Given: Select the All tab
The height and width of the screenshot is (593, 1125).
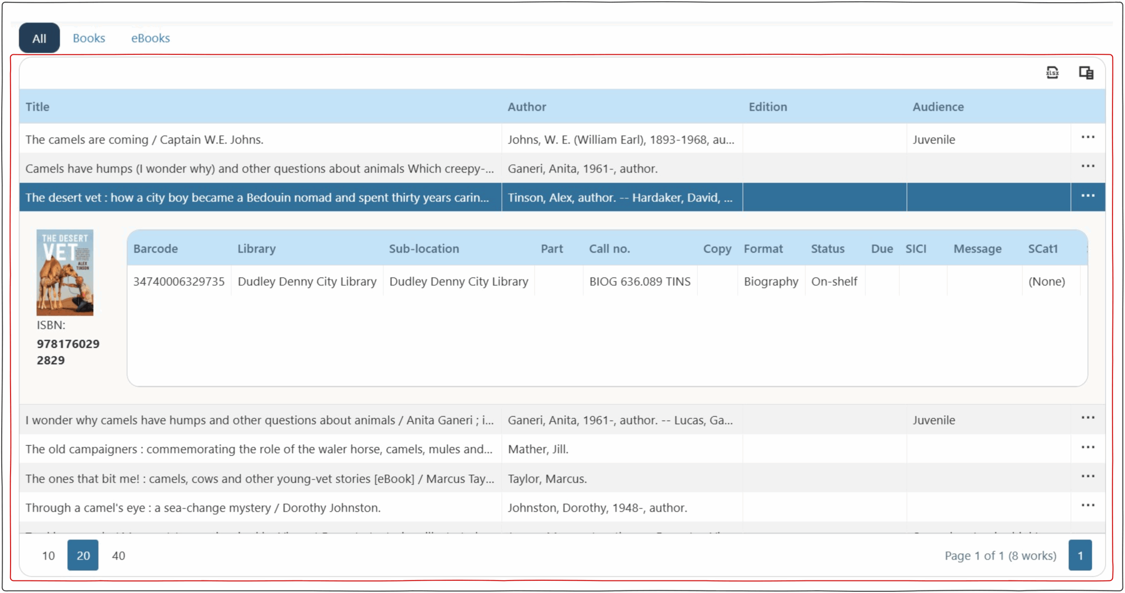Looking at the screenshot, I should [x=39, y=38].
